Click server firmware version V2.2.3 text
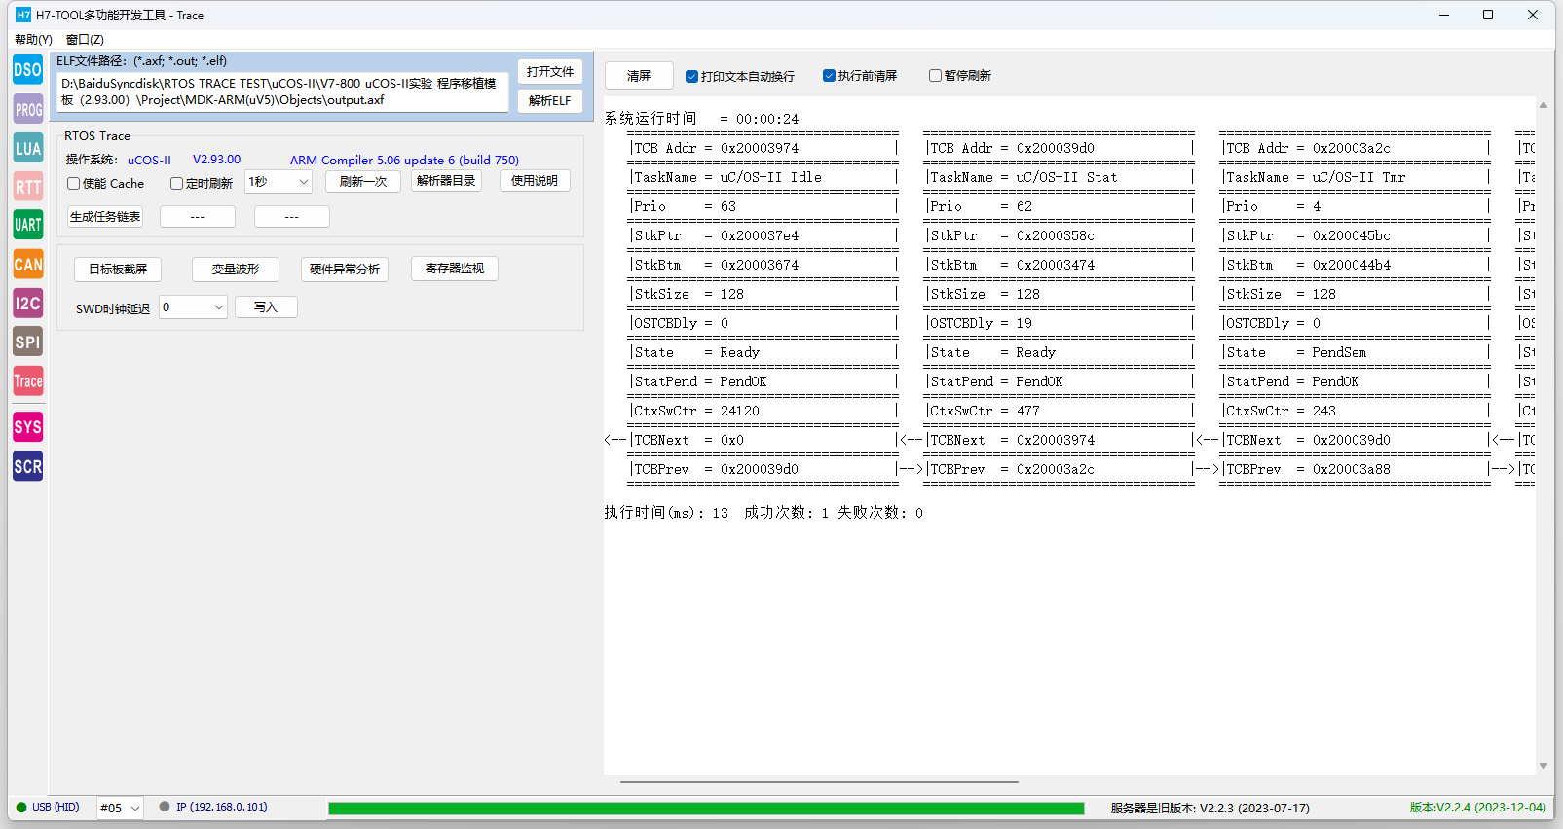This screenshot has width=1563, height=829. 1209,808
